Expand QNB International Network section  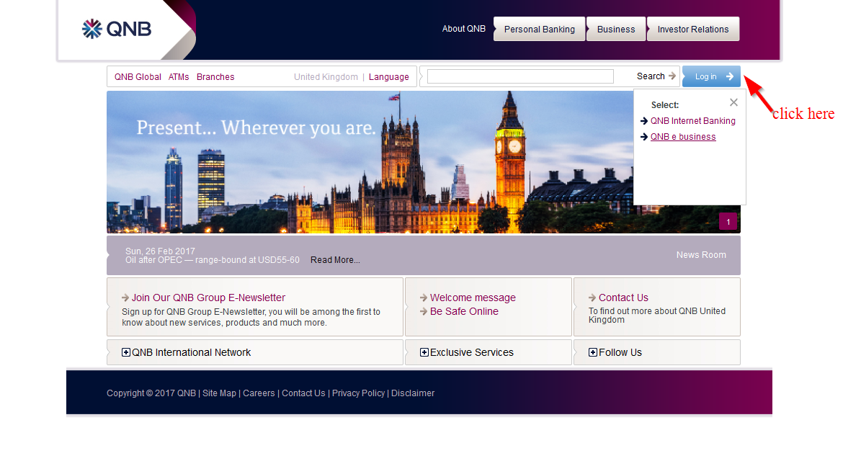click(186, 353)
